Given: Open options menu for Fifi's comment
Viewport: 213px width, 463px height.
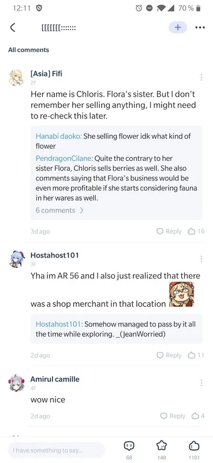Looking at the screenshot, I should tap(201, 78).
